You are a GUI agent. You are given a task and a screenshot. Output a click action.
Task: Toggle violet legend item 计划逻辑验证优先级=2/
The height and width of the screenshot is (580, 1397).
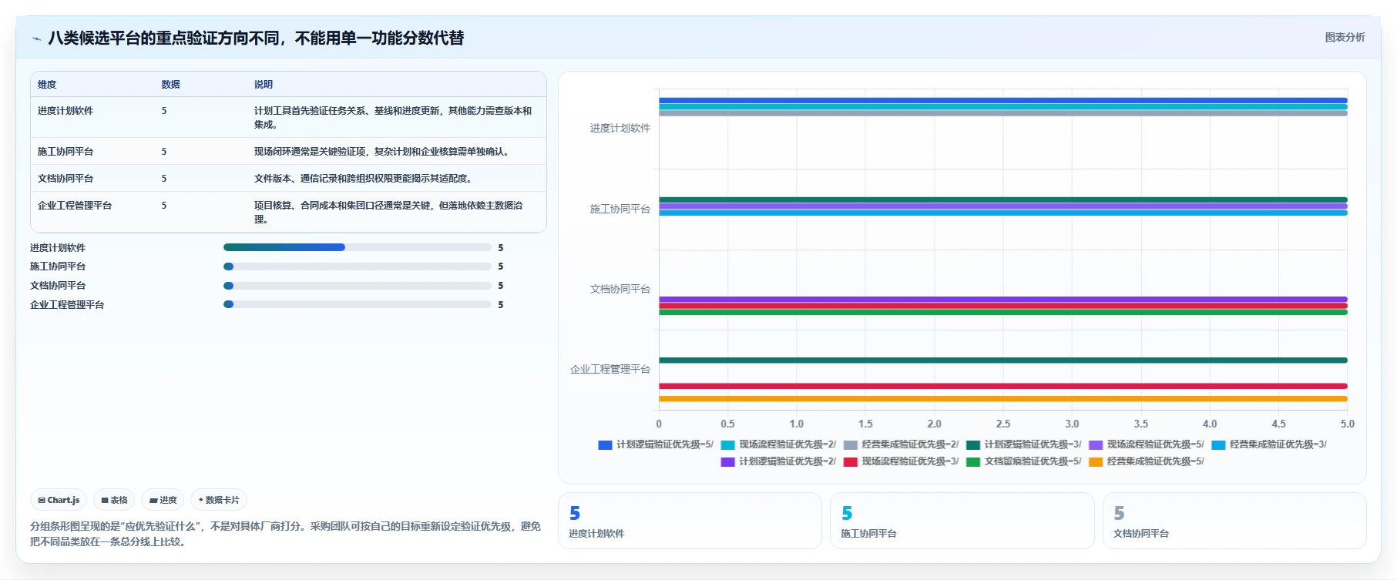[778, 461]
